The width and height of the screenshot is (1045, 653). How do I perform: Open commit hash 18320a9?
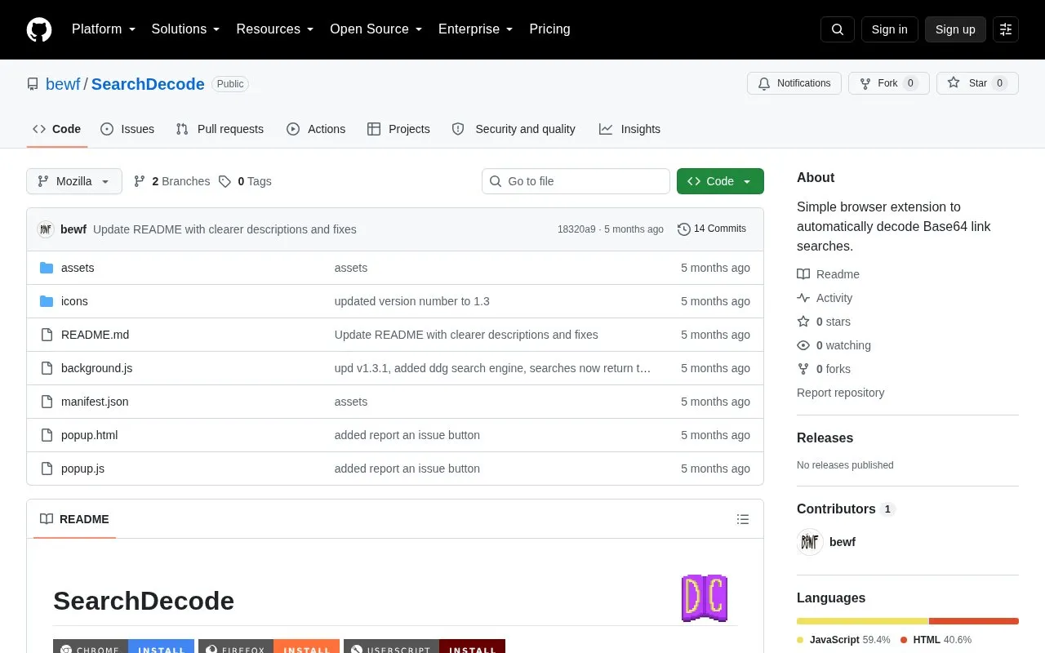pos(576,229)
